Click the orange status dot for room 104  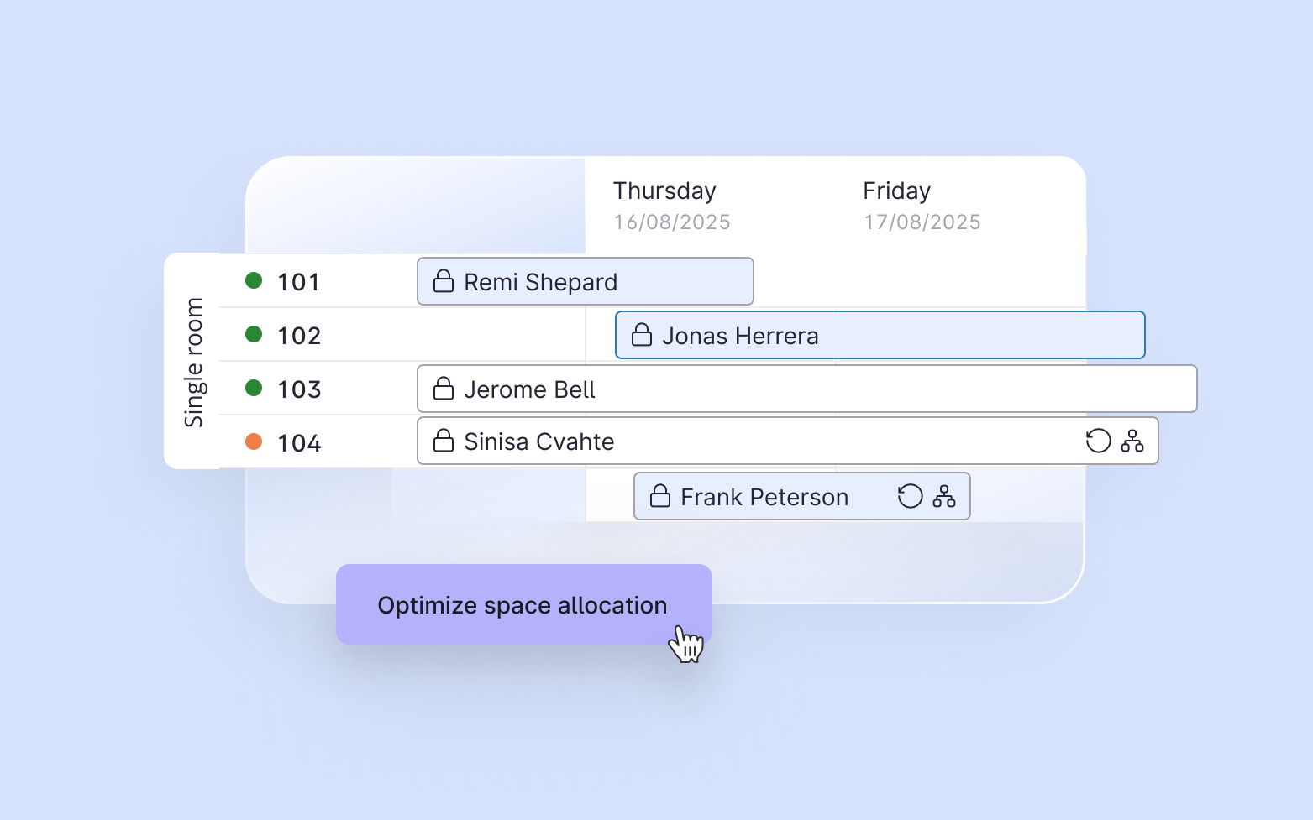(x=254, y=441)
